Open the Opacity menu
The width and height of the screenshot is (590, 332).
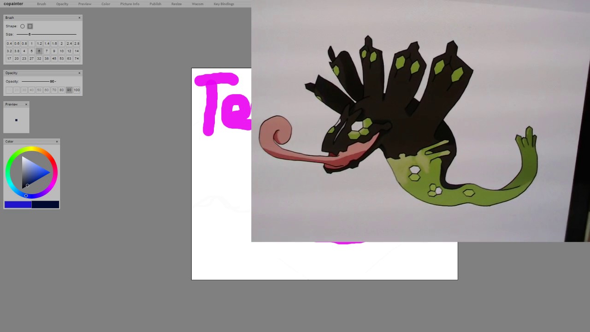pyautogui.click(x=62, y=4)
